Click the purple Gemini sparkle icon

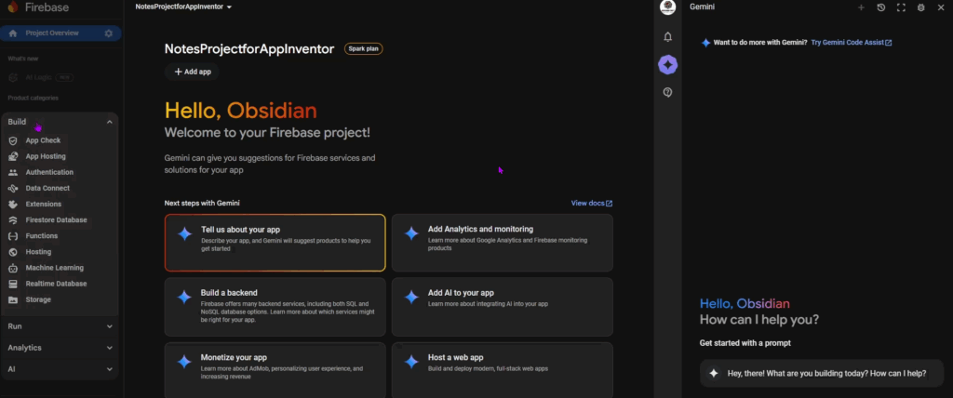point(667,64)
